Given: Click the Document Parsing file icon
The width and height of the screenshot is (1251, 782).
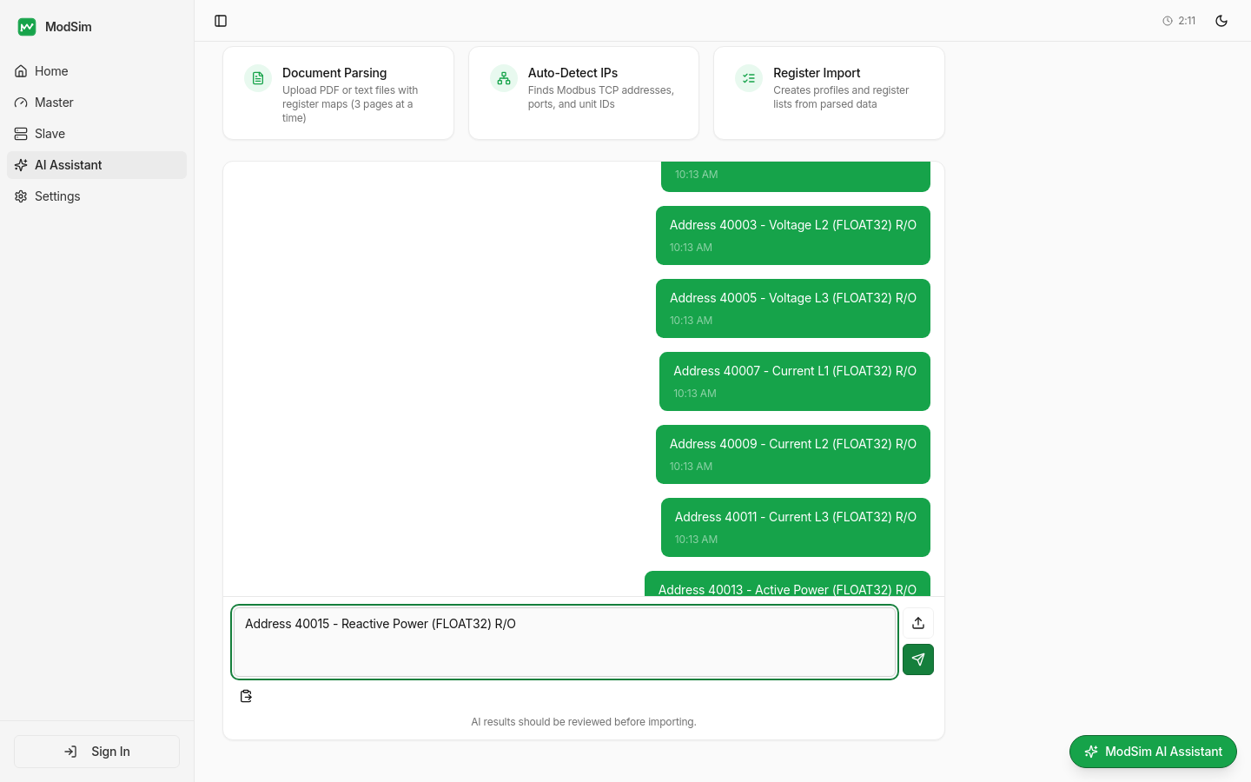Looking at the screenshot, I should click(258, 78).
